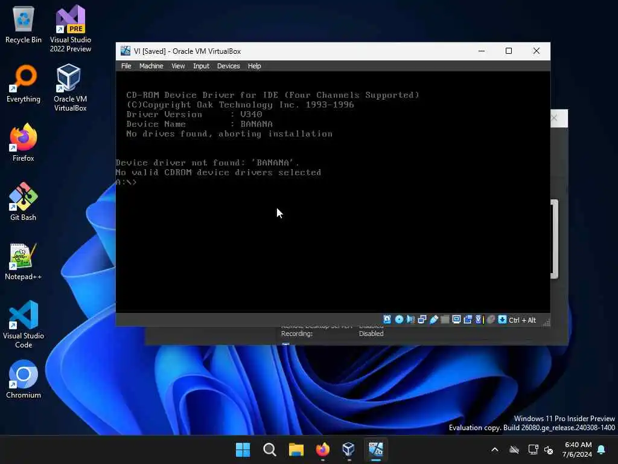This screenshot has height=464, width=618.
Task: Open the clock showing 6:40 AM
Action: click(x=578, y=449)
